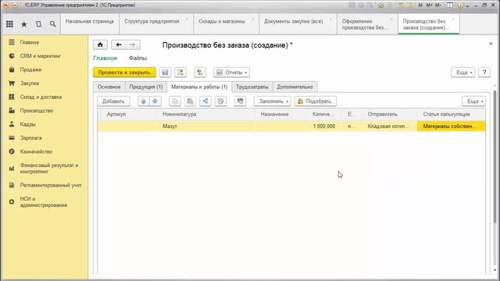Click Добавить button
500x281 pixels.
(x=113, y=101)
